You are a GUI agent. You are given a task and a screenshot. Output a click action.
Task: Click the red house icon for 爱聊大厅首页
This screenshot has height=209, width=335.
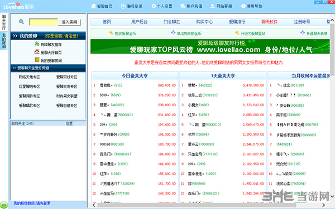(x=37, y=52)
